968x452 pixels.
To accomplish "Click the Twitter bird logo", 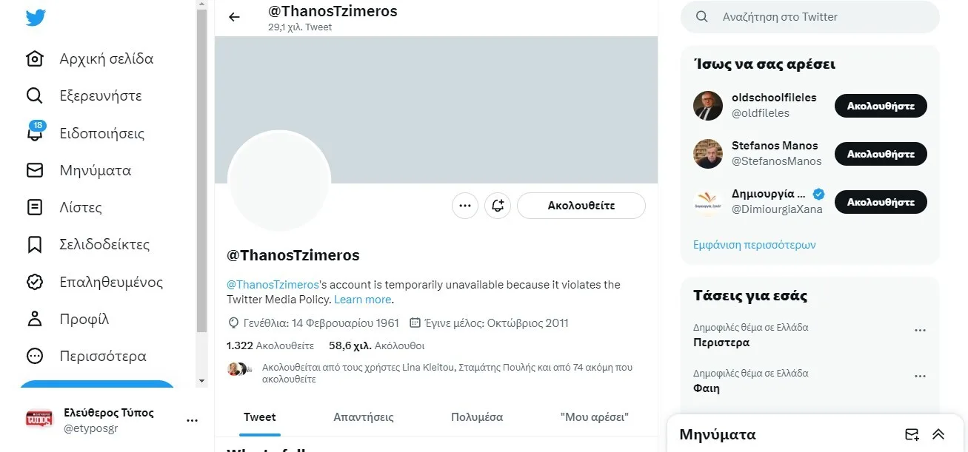I will (x=36, y=18).
